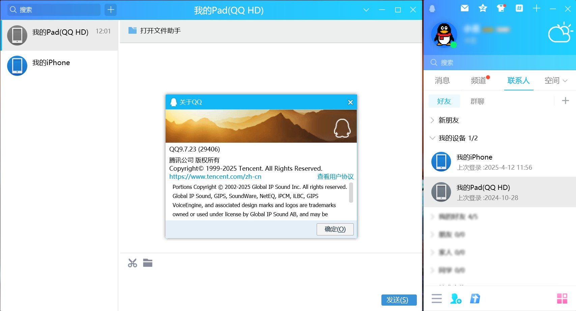Click the plus button beside chat search

coord(111,10)
